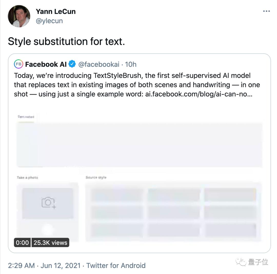
Task: Click the quoted tweet's 10h timestamp
Action: coord(131,64)
